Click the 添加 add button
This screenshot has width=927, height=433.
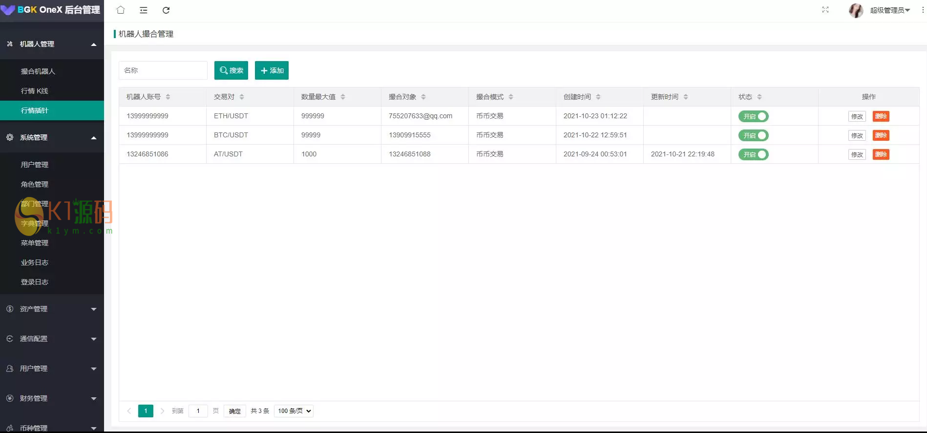click(x=272, y=70)
